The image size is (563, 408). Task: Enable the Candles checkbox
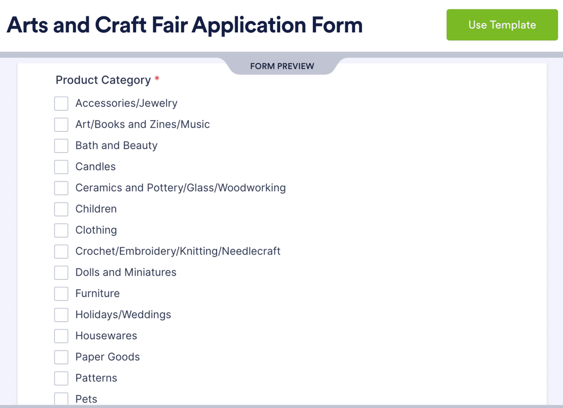61,167
